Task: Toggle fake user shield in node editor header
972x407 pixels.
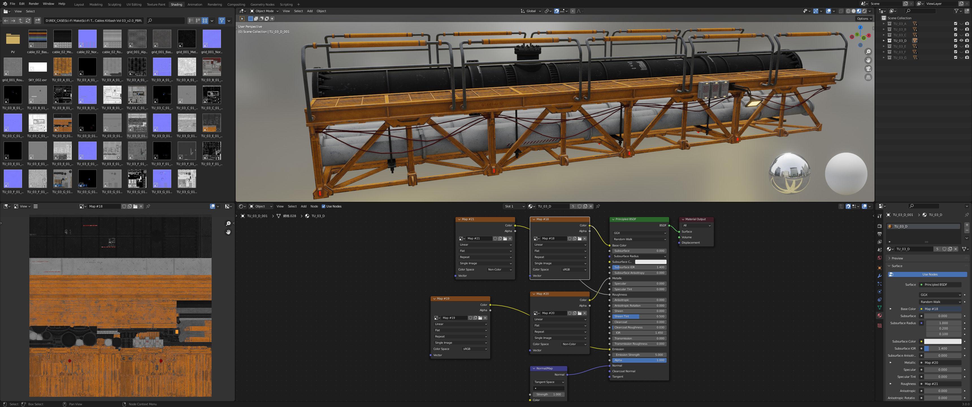Action: (x=580, y=207)
